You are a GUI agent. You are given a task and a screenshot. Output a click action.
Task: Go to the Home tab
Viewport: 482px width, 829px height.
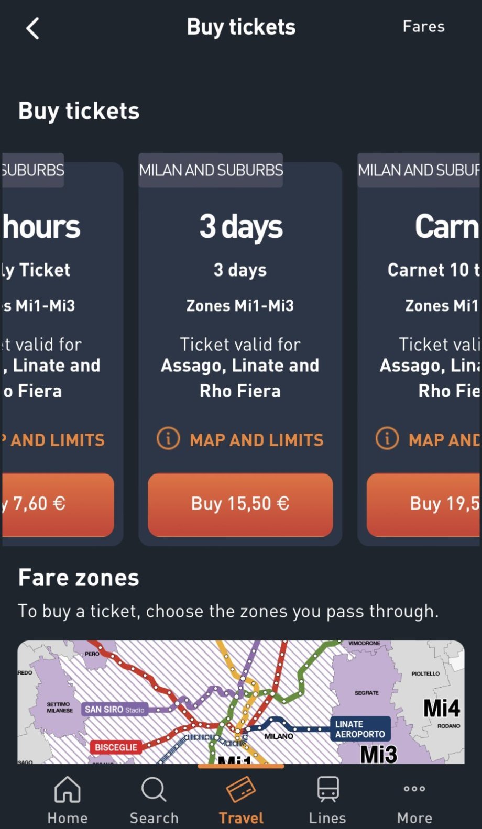tap(68, 800)
